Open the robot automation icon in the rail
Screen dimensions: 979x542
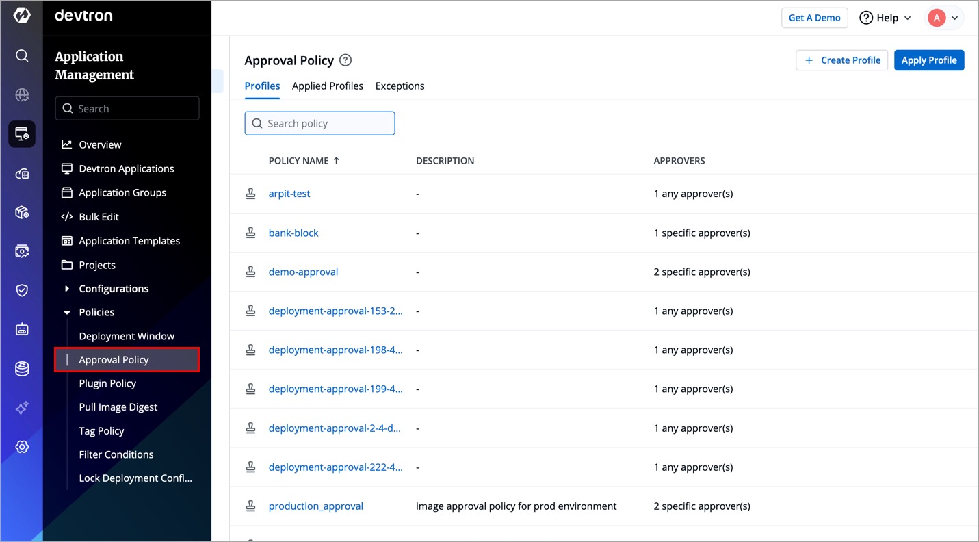tap(22, 330)
